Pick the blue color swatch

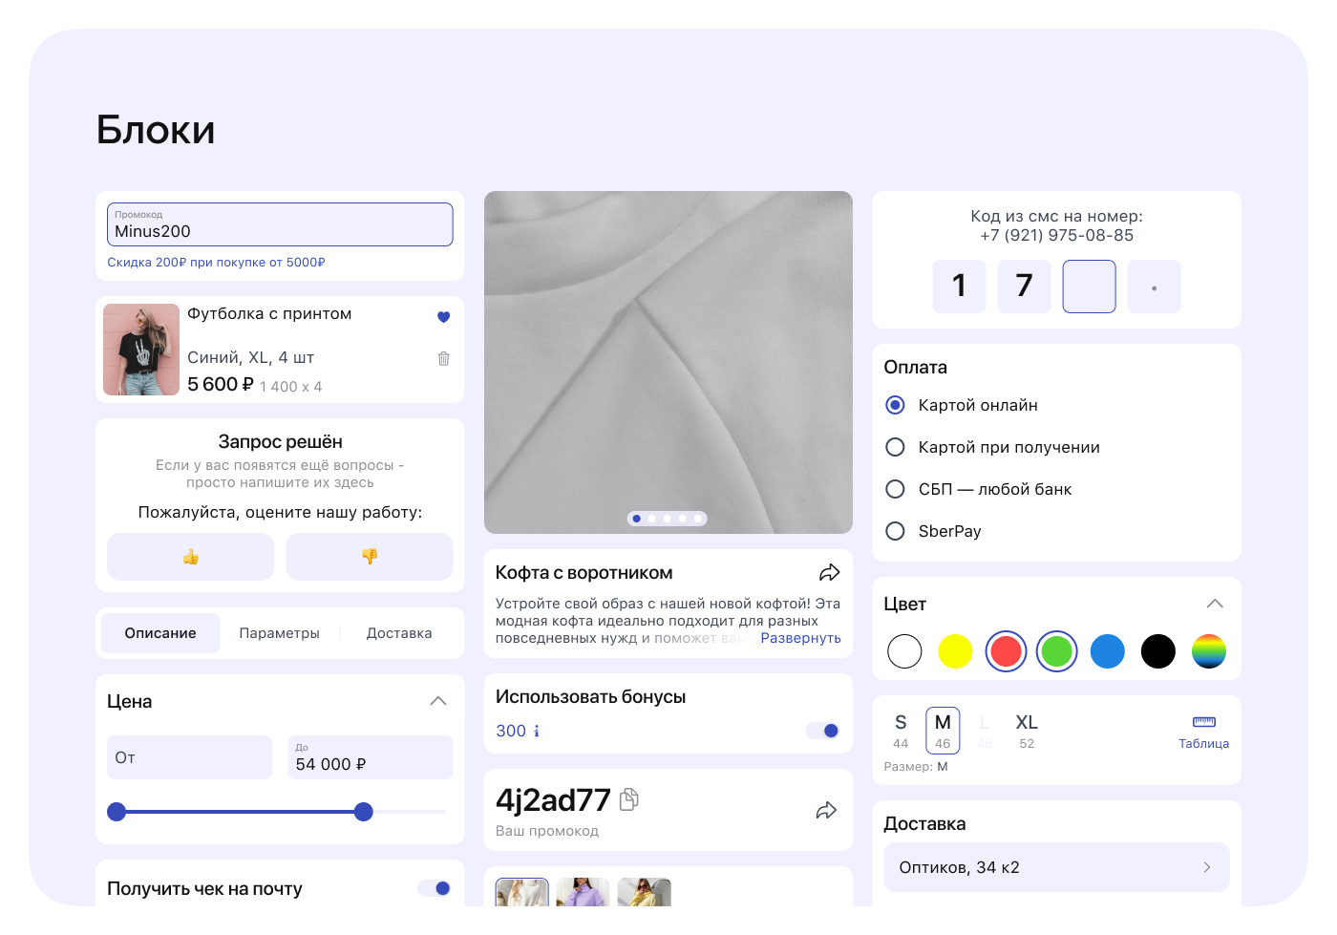coord(1108,651)
